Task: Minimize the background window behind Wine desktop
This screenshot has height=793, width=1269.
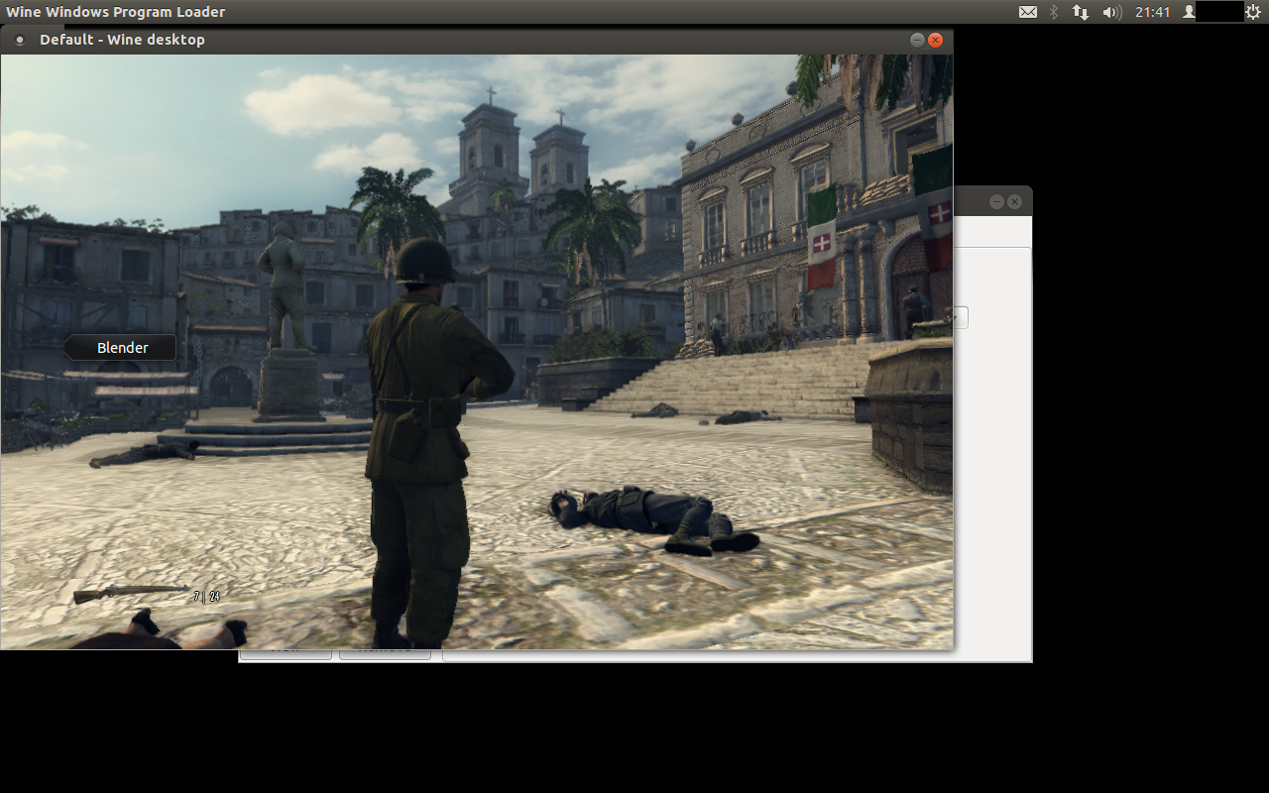Action: tap(996, 201)
